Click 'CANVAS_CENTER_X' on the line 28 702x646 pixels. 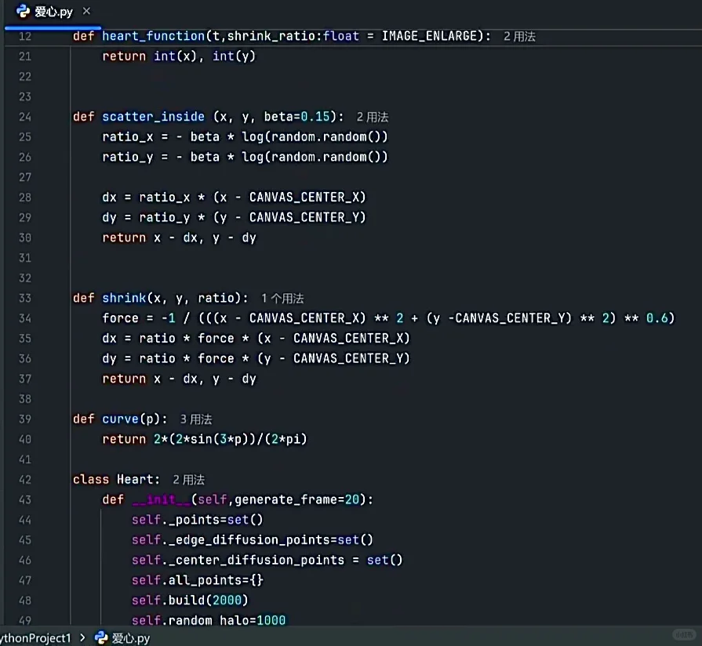pyautogui.click(x=304, y=198)
